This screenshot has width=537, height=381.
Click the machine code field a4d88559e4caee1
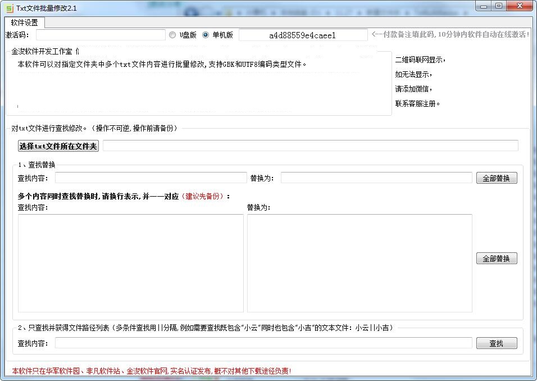pos(303,35)
